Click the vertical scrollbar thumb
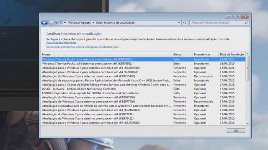The image size is (268, 150). [x=247, y=68]
